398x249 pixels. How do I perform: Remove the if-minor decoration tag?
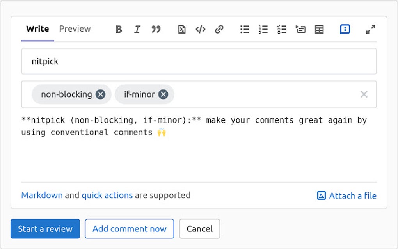pyautogui.click(x=163, y=94)
